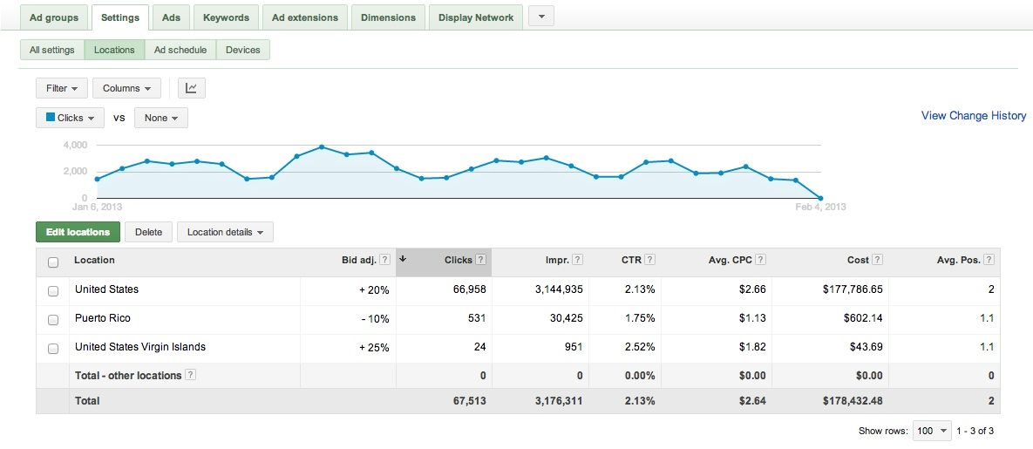Open the View Change History link
The height and width of the screenshot is (449, 1033).
click(973, 116)
